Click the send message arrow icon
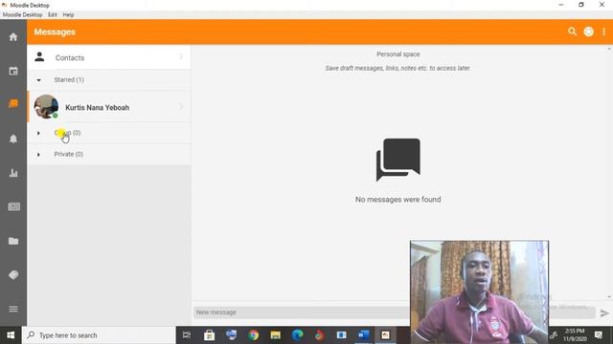 point(604,312)
